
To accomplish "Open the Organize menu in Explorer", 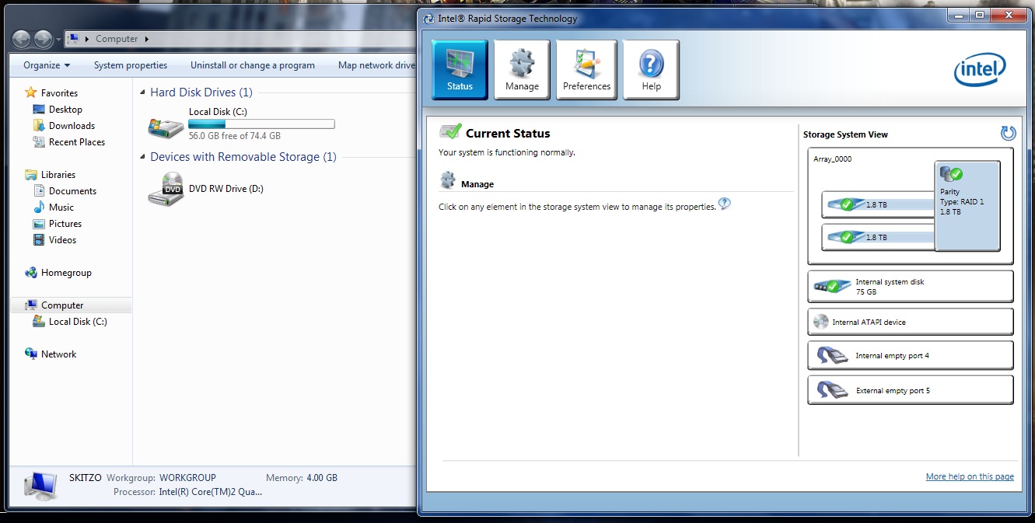I will click(x=47, y=65).
